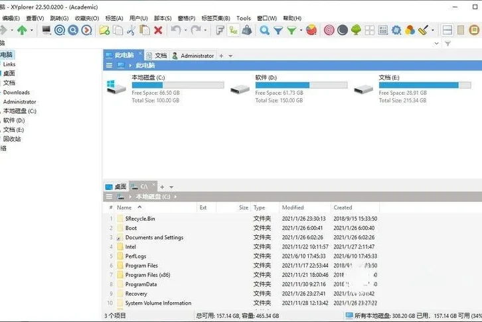Click the green funnel filter icon

[x=291, y=30]
